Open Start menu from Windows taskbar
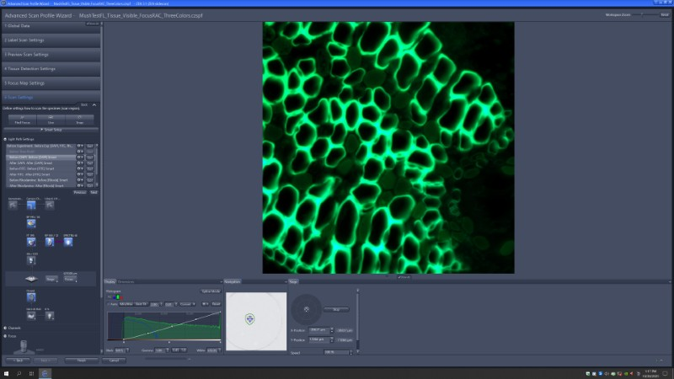The width and height of the screenshot is (674, 379). click(x=7, y=372)
